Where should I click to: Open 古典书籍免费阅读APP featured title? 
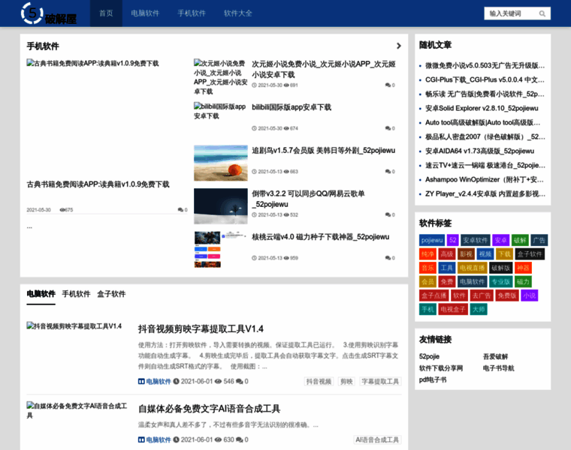coord(98,184)
